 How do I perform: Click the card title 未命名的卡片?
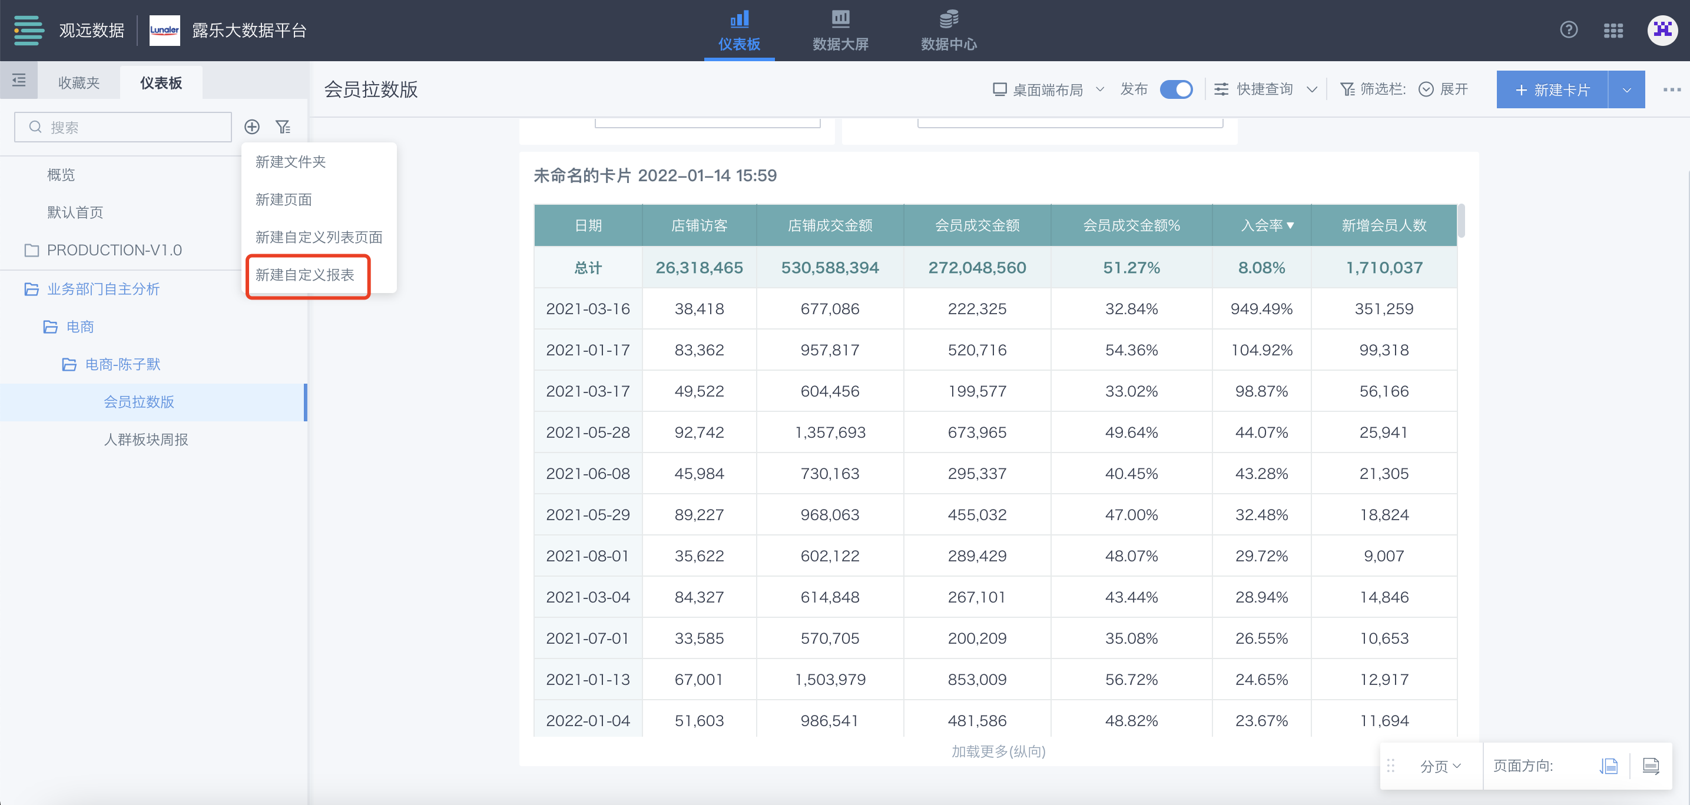655,176
